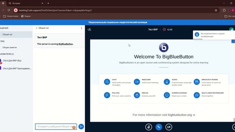Toggle the webcam sharing button

coord(169,127)
